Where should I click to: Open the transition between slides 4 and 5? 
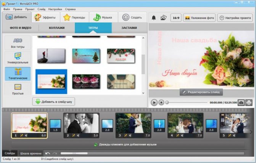(x=211, y=126)
